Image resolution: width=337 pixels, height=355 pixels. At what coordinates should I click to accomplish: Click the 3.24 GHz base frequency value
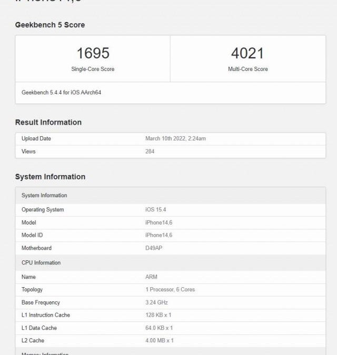pyautogui.click(x=156, y=302)
